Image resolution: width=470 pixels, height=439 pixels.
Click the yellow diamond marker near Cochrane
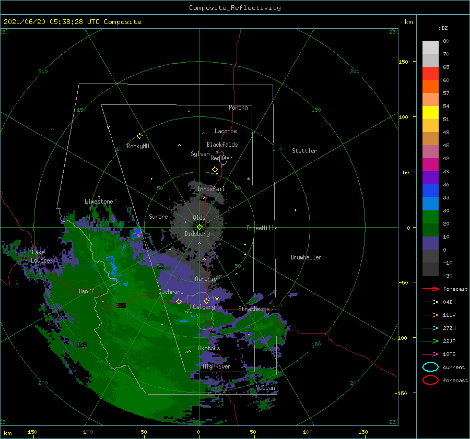[179, 301]
